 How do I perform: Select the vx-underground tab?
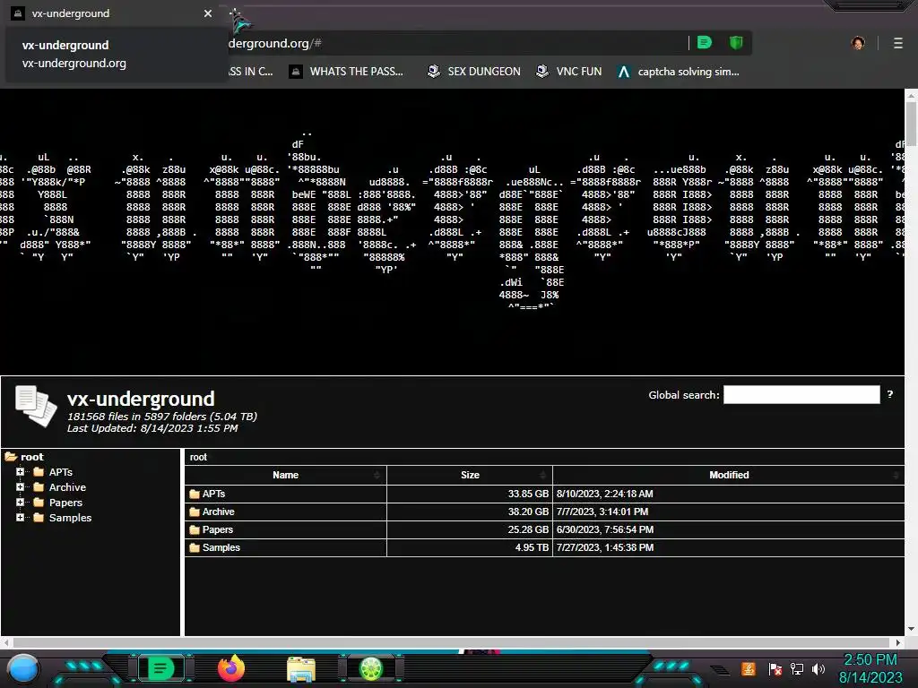pyautogui.click(x=113, y=13)
